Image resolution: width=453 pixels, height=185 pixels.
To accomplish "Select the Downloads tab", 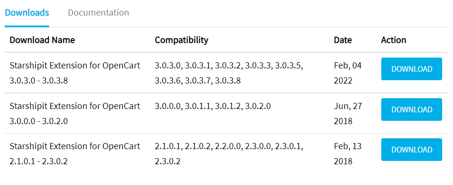I will 27,13.
